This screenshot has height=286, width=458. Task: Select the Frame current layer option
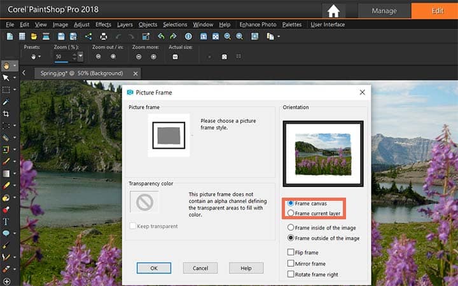click(x=314, y=214)
